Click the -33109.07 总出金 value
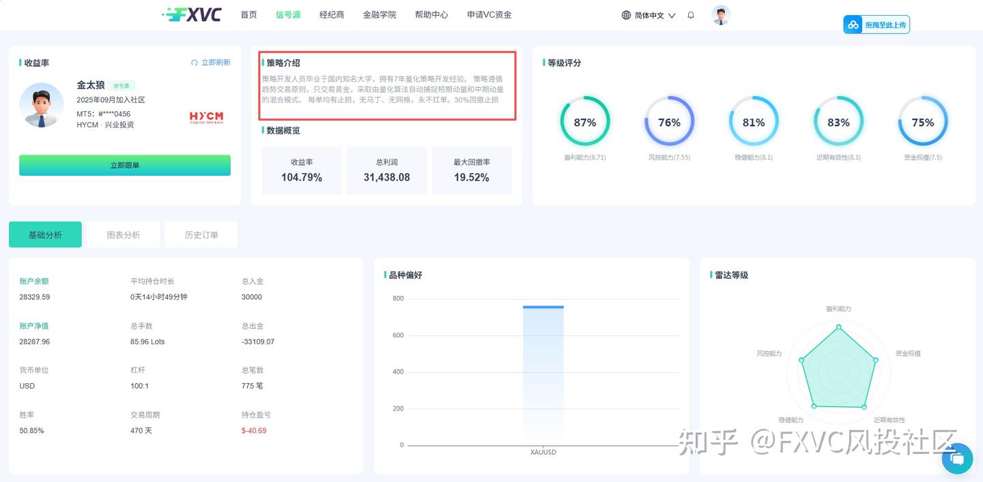983x482 pixels. pyautogui.click(x=258, y=342)
